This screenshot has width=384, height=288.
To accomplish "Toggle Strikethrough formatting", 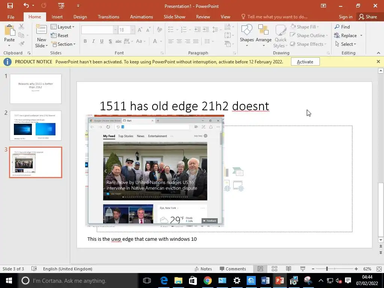I will tap(118, 41).
